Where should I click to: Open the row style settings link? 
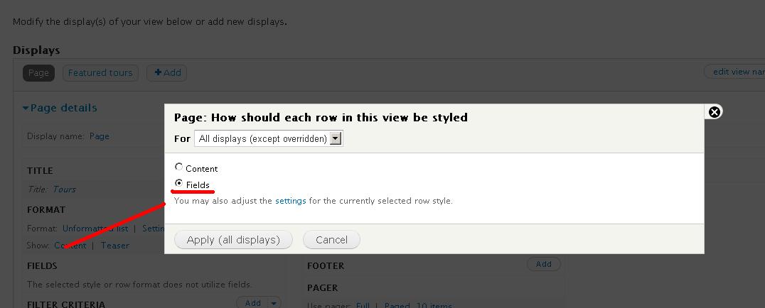[x=291, y=201]
